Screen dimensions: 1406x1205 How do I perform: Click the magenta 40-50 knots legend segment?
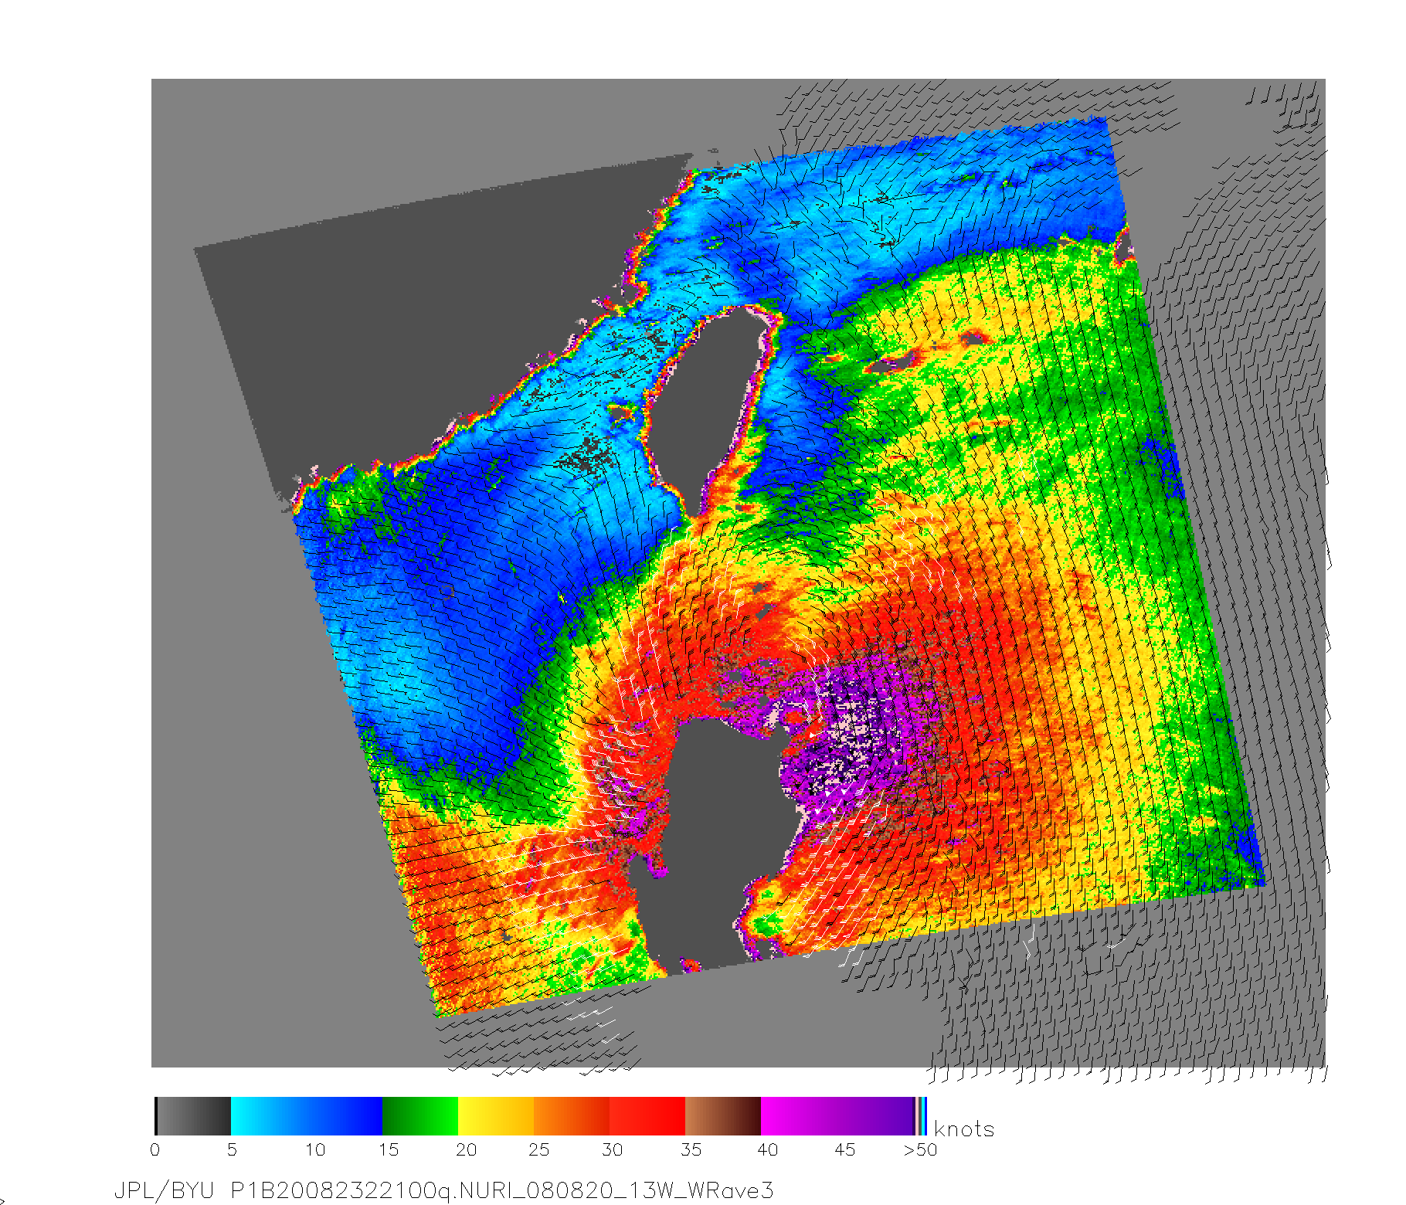tap(837, 1115)
